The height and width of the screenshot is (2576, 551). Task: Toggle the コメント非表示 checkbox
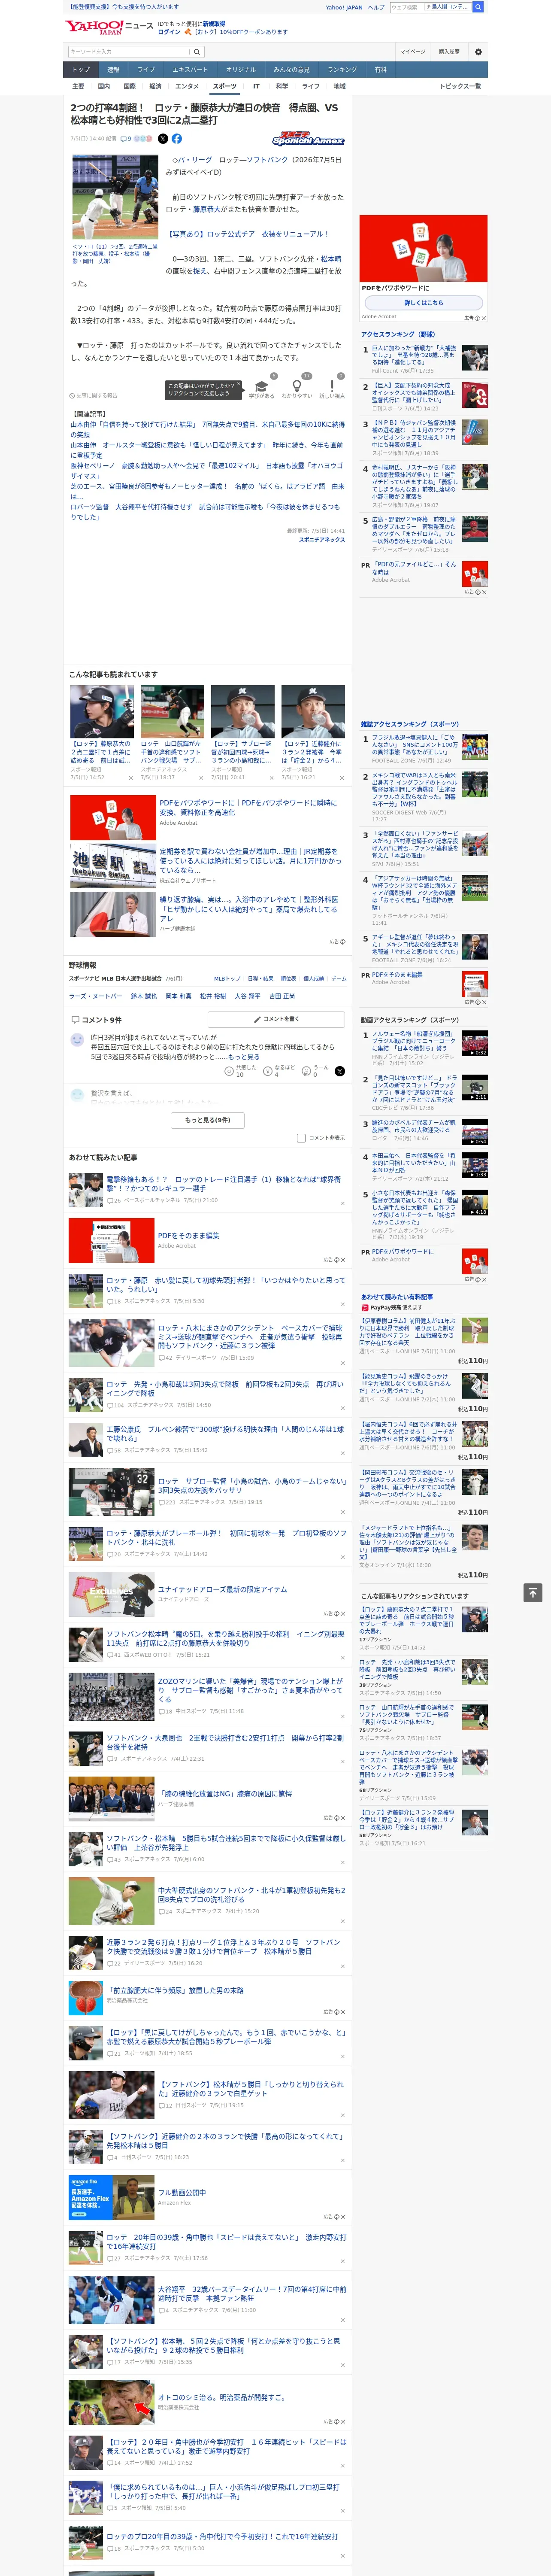point(301,1138)
